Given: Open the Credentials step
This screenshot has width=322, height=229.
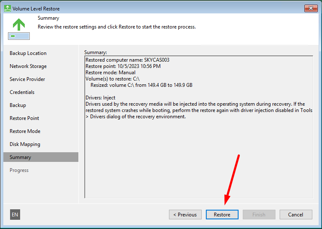Looking at the screenshot, I should [22, 92].
